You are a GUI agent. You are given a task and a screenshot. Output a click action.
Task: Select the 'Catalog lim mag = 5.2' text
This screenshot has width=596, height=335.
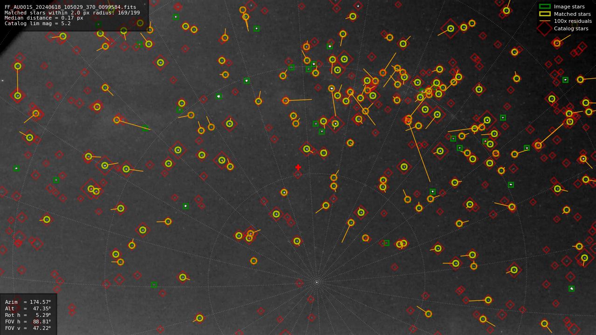[x=38, y=23]
